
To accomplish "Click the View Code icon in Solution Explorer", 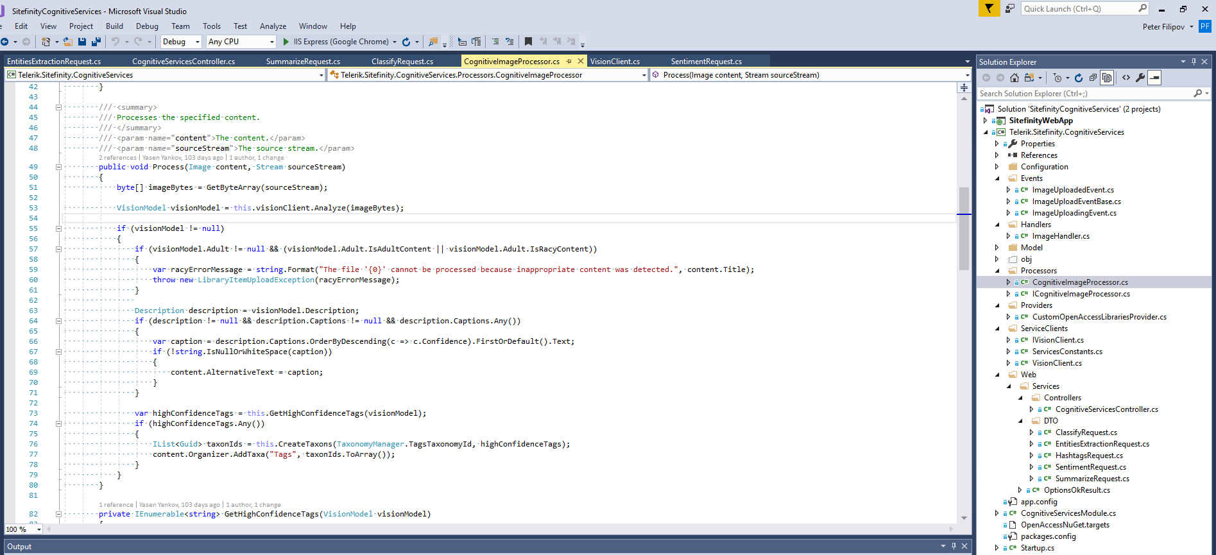I will [1126, 78].
